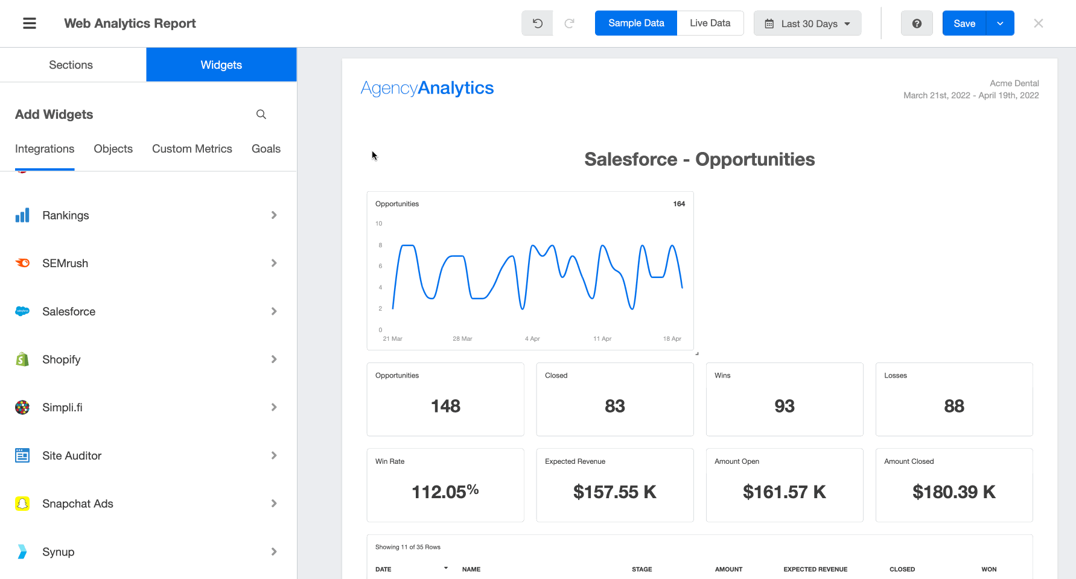Click the Showing 11 of 35 Rows text
This screenshot has height=579, width=1076.
(x=408, y=547)
